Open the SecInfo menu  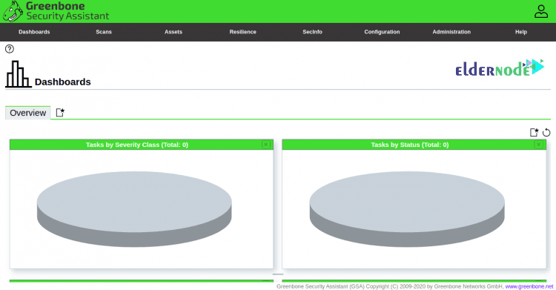312,32
